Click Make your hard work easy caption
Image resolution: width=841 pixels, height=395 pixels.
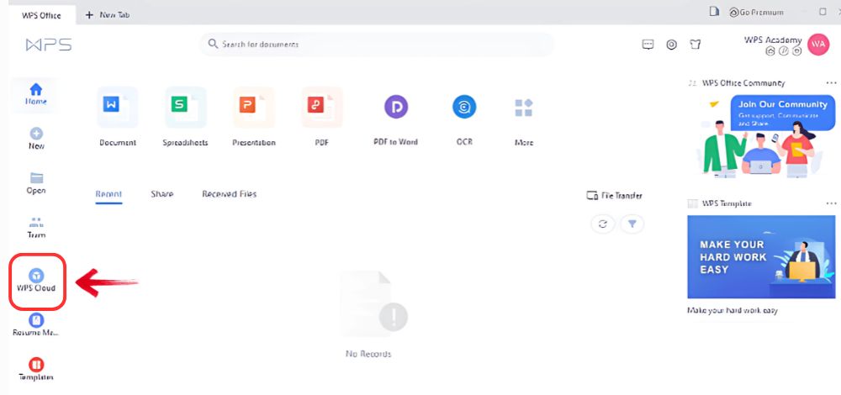tap(733, 310)
